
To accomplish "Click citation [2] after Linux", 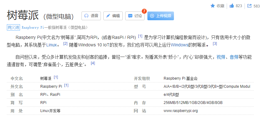I will [x=65, y=44].
